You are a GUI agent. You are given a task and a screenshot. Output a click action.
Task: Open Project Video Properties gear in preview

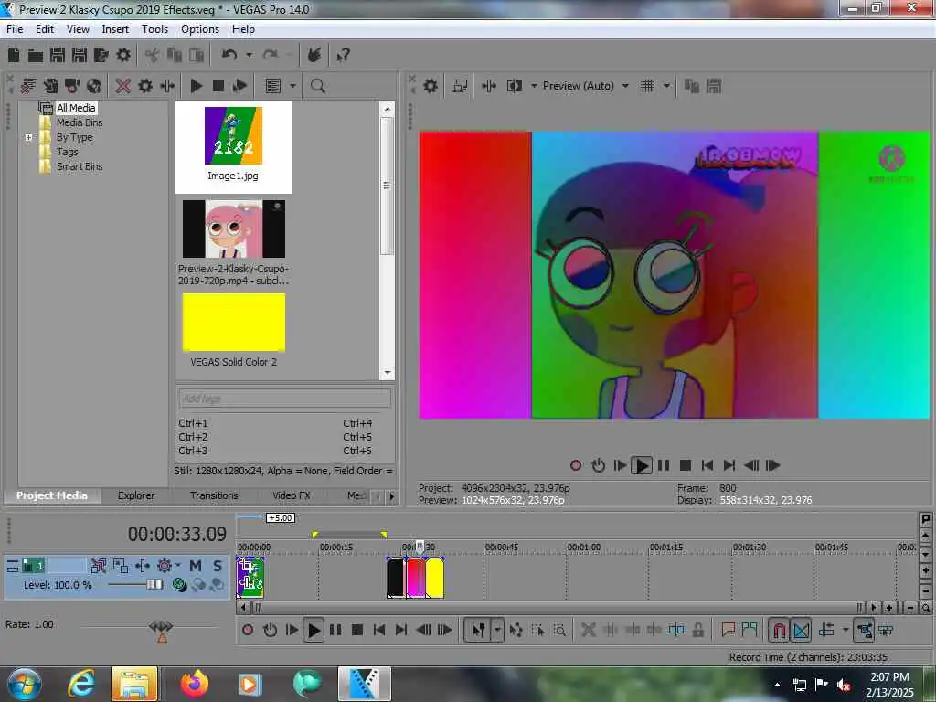click(431, 86)
